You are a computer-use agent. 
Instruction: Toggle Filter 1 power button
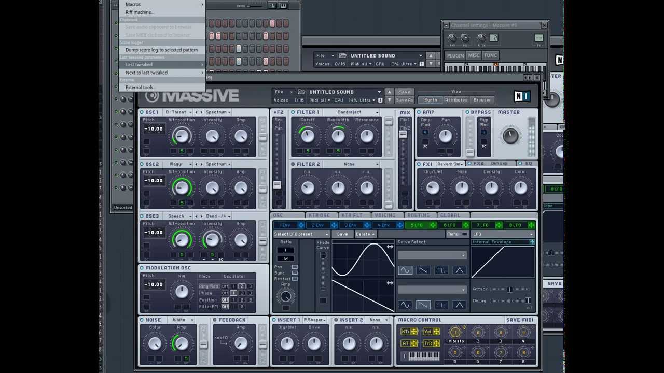[293, 112]
